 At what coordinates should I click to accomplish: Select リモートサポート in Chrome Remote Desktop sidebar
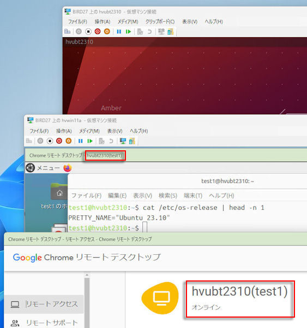coord(44,323)
